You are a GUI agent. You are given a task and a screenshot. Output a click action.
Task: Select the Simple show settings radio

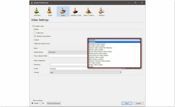[32, 103]
